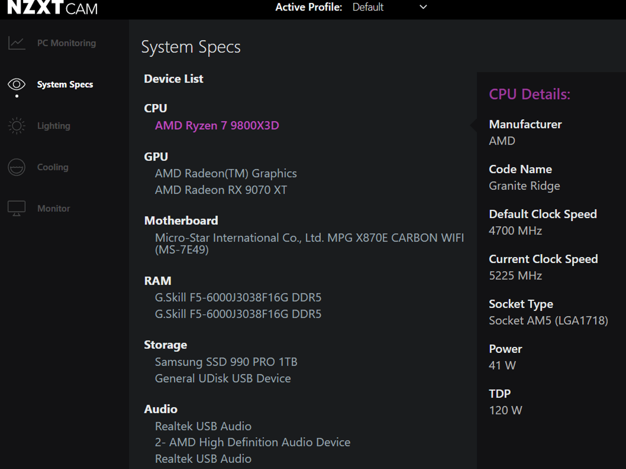Click the System Specs page title
Image resolution: width=626 pixels, height=469 pixels.
[191, 47]
